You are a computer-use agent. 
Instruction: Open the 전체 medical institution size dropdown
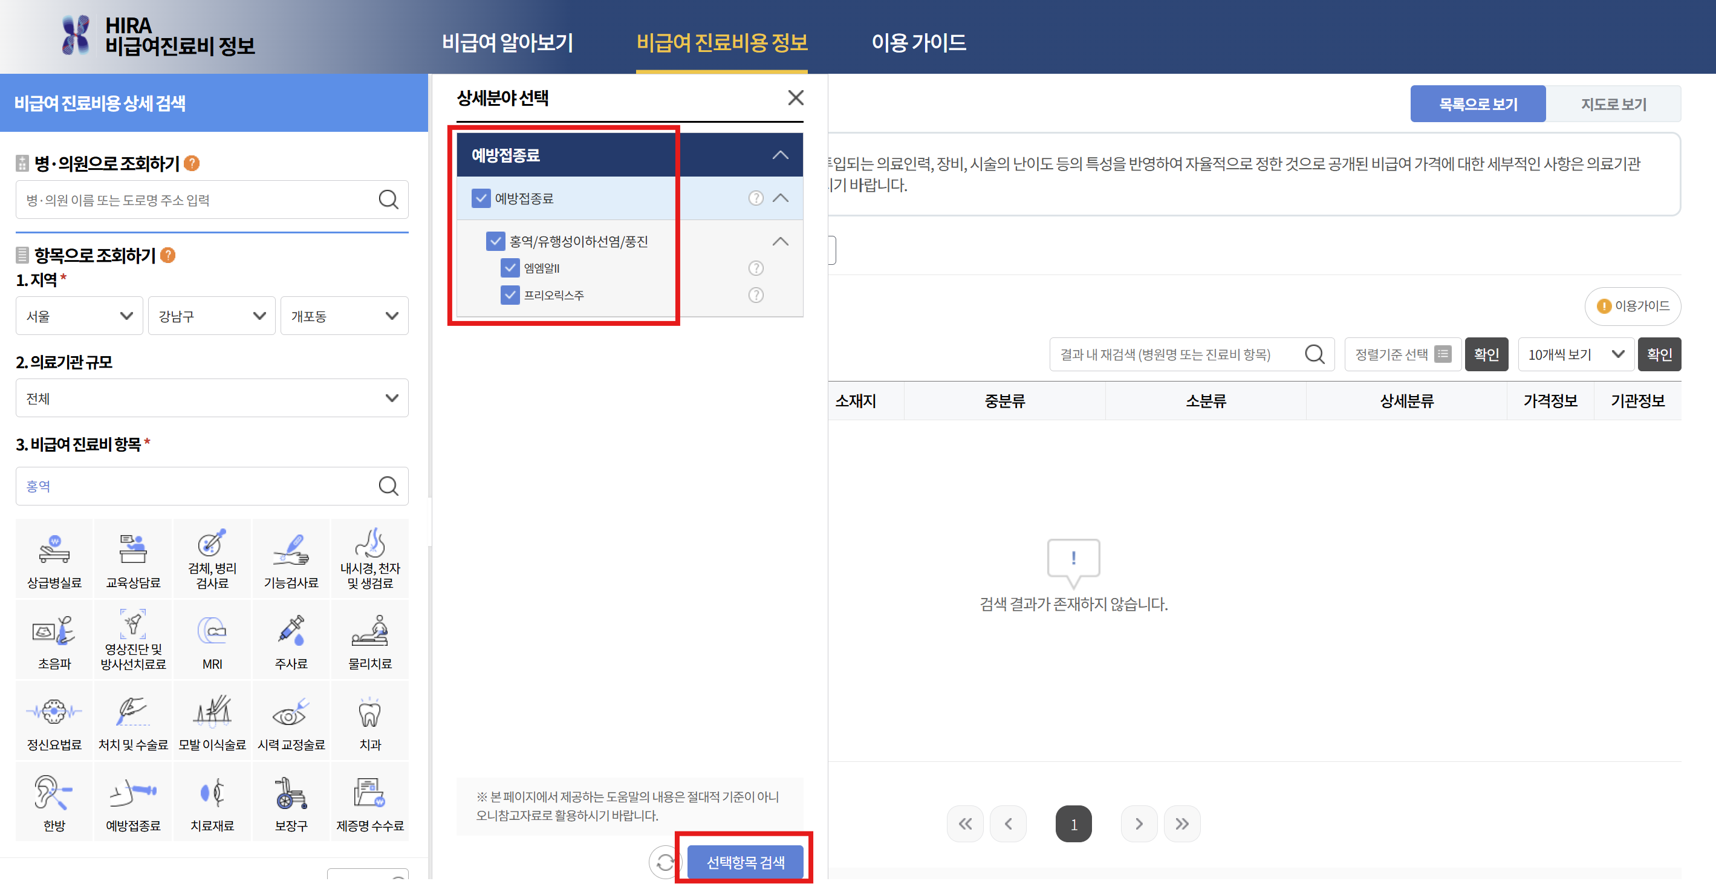(x=212, y=398)
